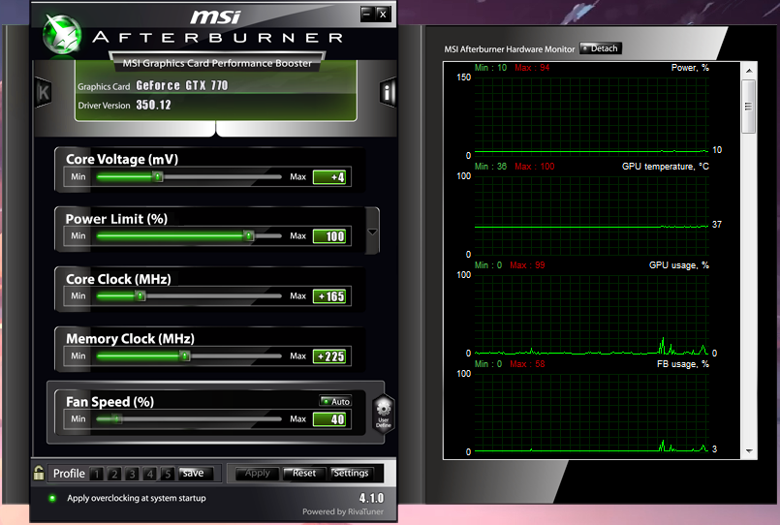Open the Settings button

coord(351,474)
